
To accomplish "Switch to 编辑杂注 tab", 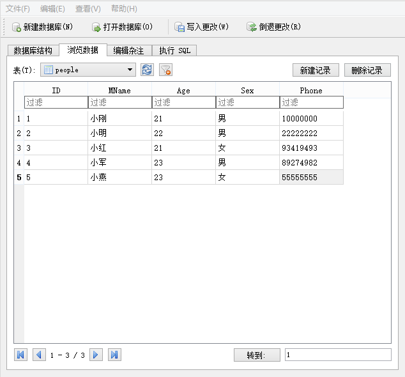I will (x=128, y=50).
